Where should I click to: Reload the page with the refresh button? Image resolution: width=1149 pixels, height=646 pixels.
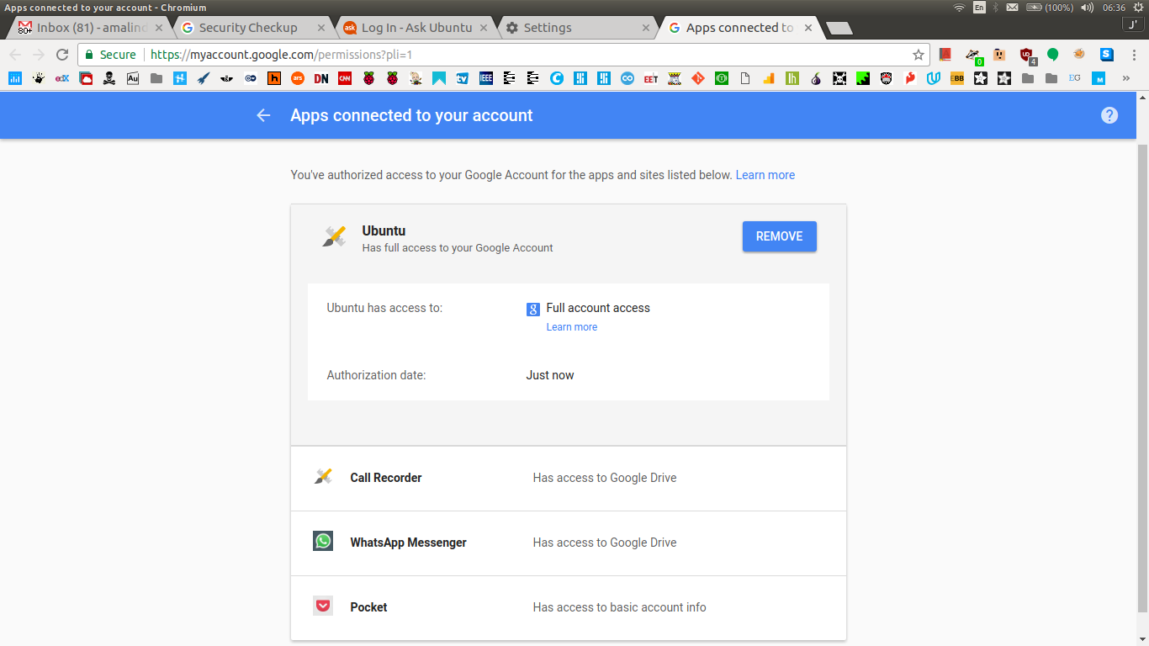pyautogui.click(x=61, y=55)
